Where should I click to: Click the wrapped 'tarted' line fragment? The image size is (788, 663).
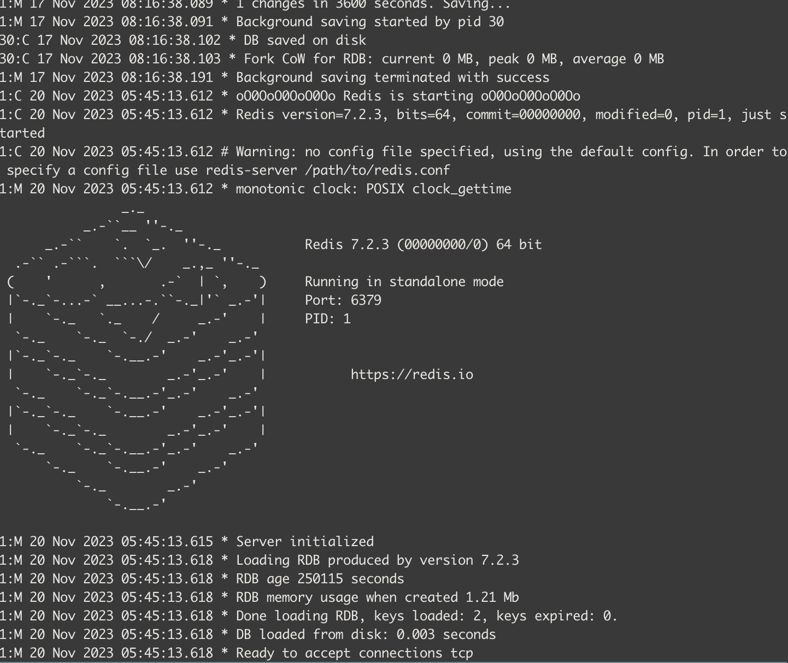(x=22, y=133)
